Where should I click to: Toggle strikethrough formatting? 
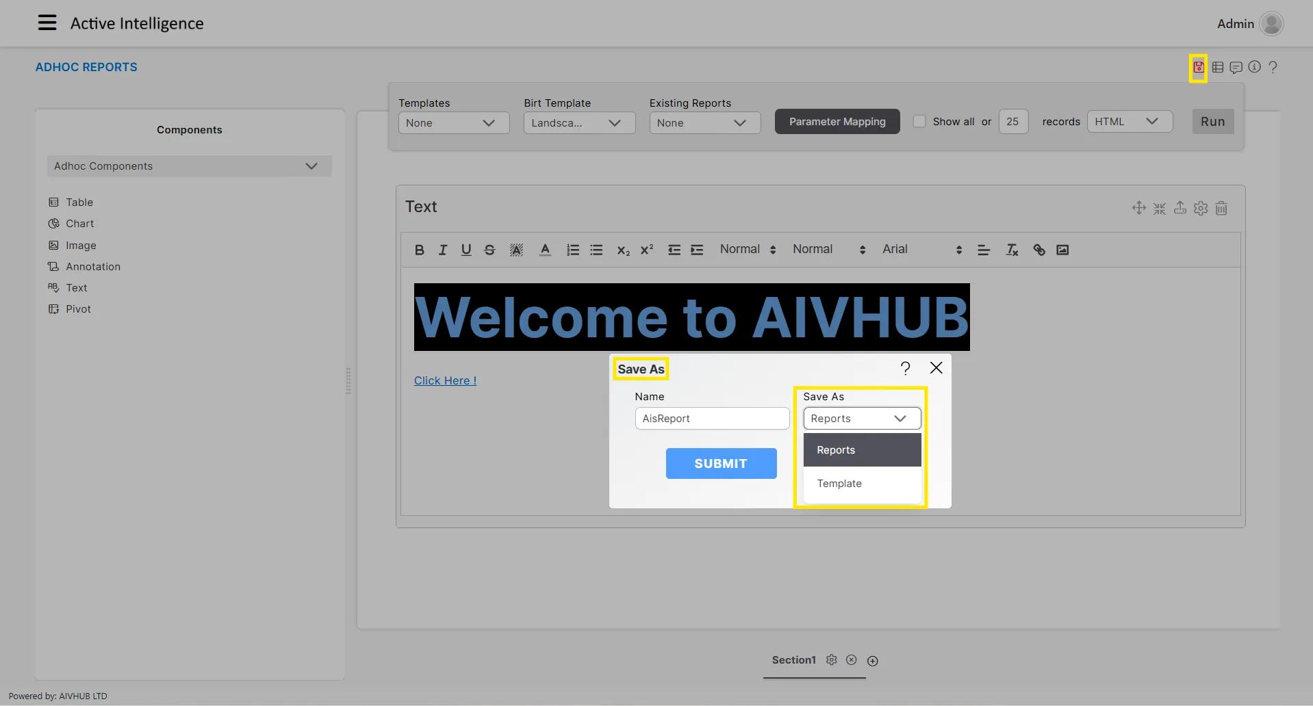(x=489, y=250)
